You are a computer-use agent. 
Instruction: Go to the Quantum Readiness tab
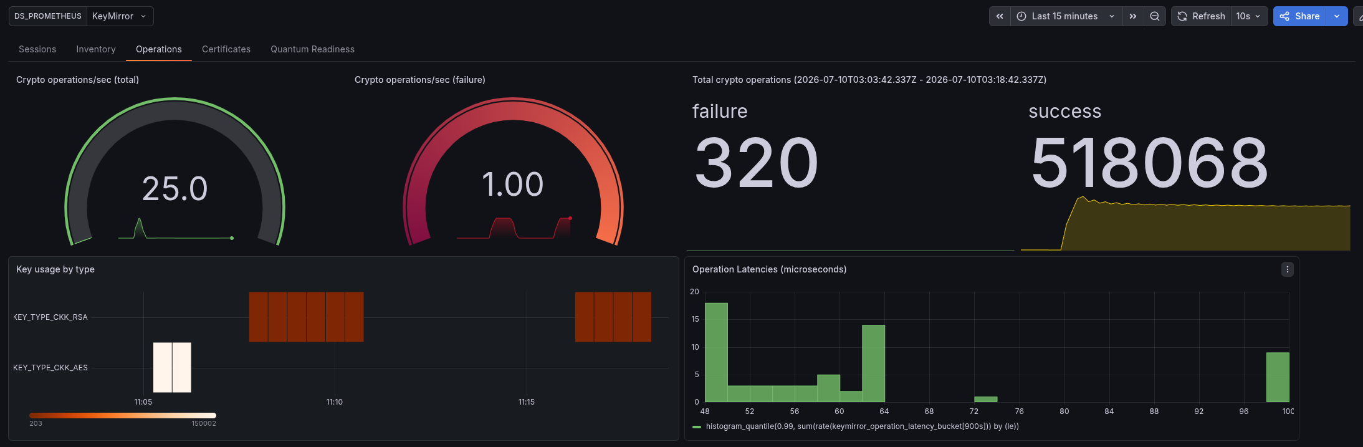(312, 49)
